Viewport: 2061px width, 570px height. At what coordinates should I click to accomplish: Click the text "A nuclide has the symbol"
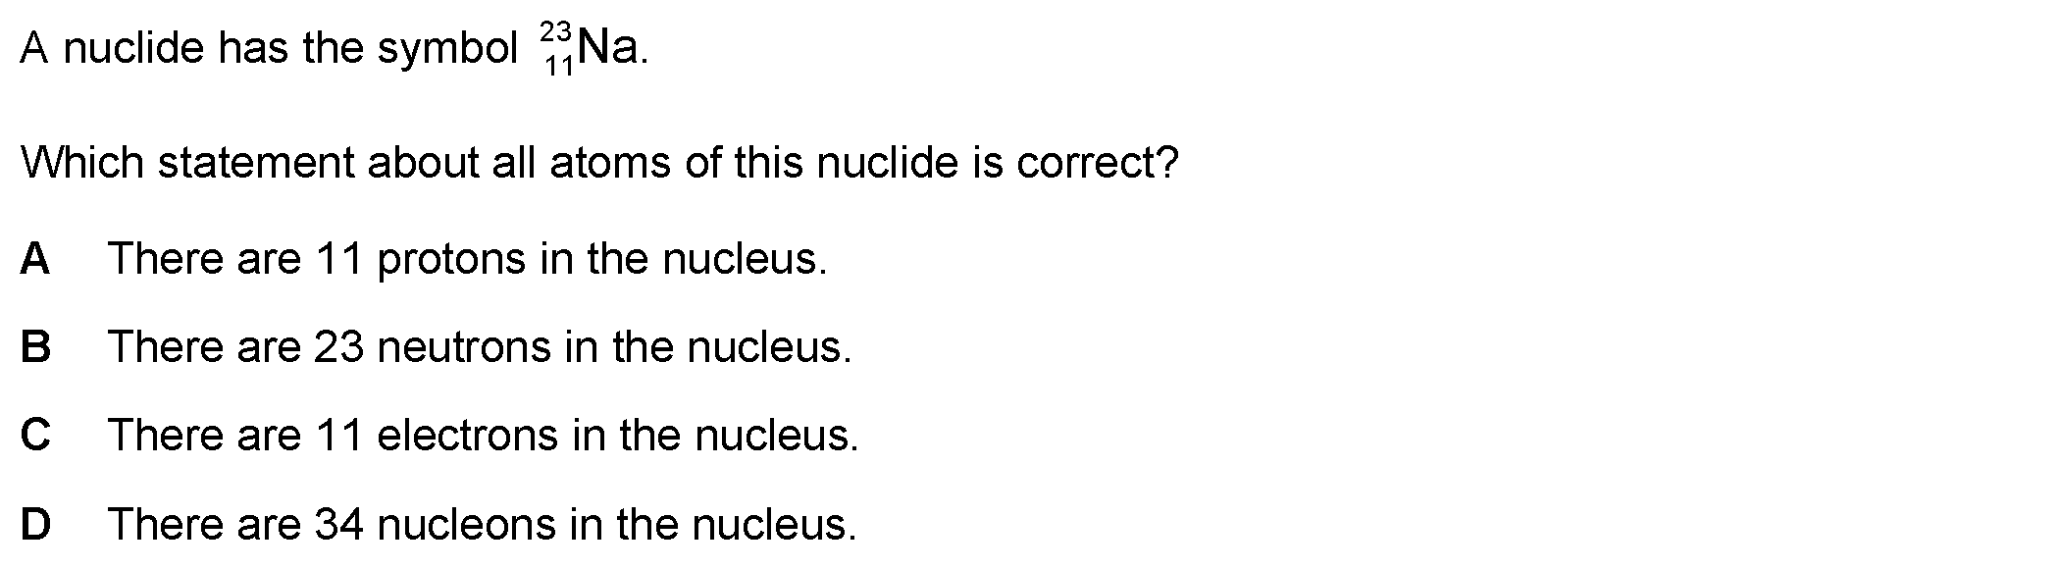269,48
